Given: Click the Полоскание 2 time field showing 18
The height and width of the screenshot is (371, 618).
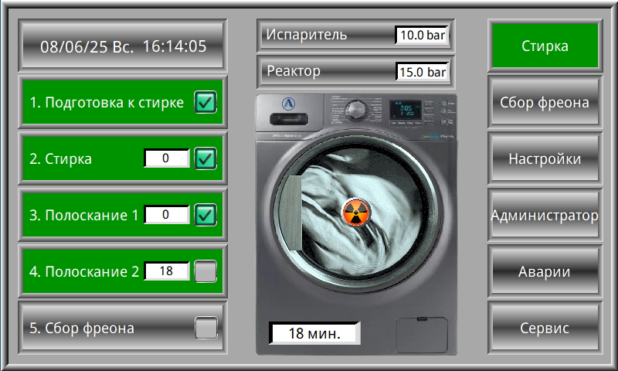Looking at the screenshot, I should point(166,271).
